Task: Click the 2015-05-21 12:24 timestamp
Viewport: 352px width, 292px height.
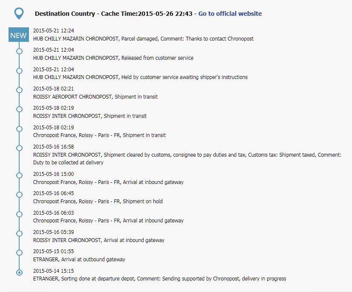Action: point(53,31)
